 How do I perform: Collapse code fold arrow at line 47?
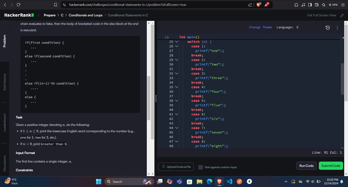click(176, 141)
